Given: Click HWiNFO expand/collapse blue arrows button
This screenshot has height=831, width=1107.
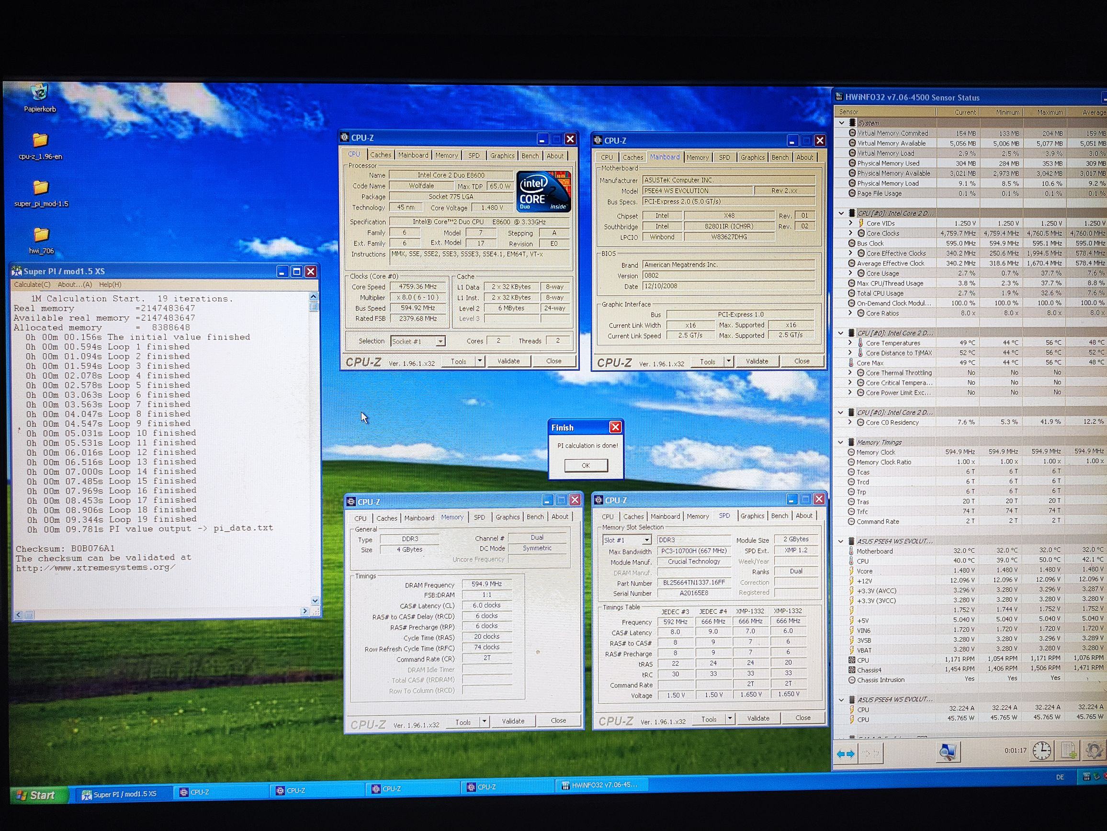Looking at the screenshot, I should [845, 753].
